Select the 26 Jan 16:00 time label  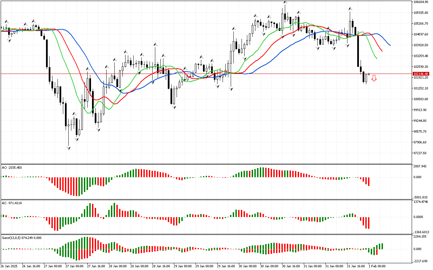click(x=30, y=266)
